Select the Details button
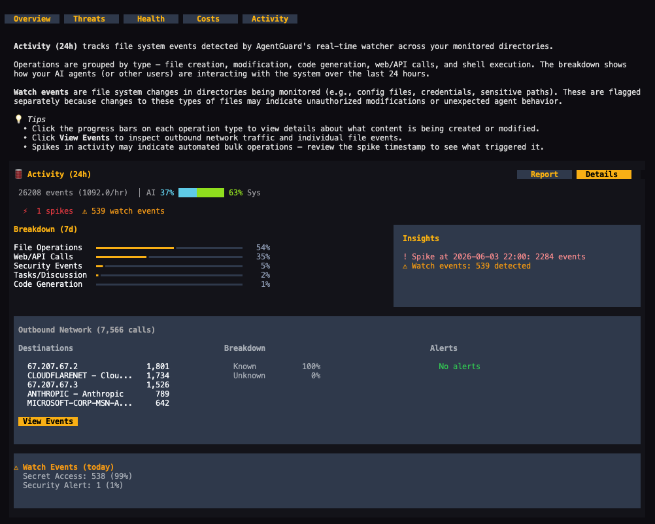 603,174
